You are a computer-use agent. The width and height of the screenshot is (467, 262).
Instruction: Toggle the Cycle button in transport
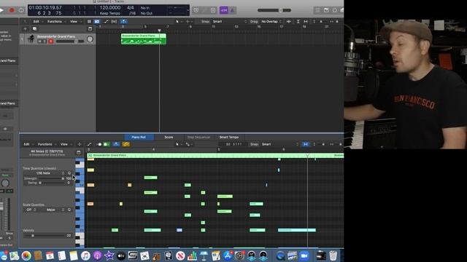tap(21, 10)
